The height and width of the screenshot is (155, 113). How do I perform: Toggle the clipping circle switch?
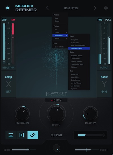tap(103, 135)
